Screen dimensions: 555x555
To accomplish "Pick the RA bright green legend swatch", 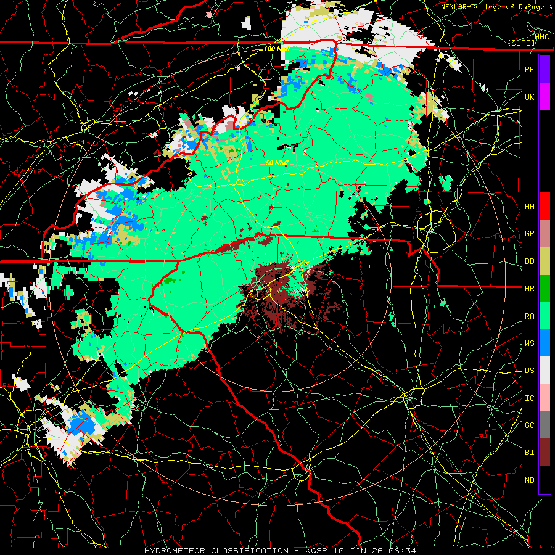I will (545, 316).
